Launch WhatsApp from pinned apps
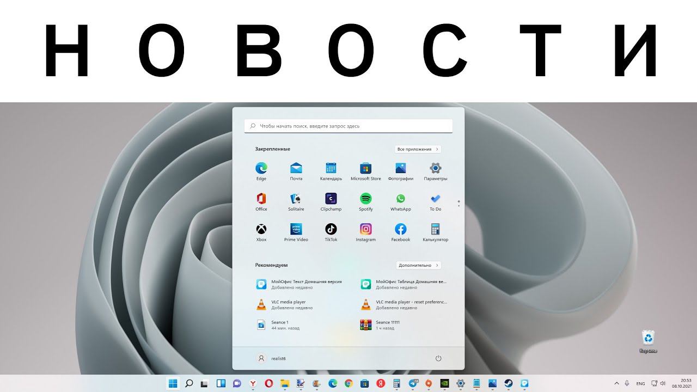Screen dimensions: 697x392 401,201
